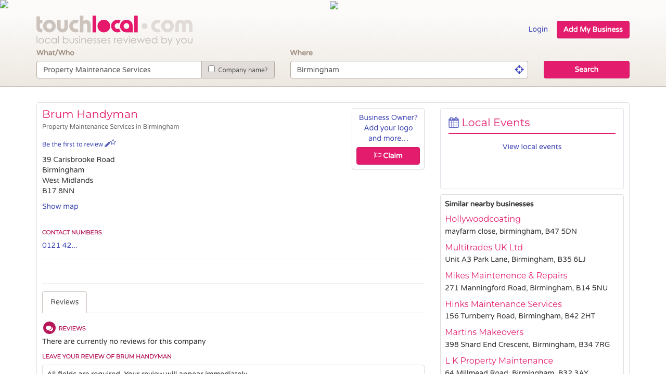The image size is (666, 374).
Task: Use the geolocation crosshair in the Where field
Action: [x=519, y=69]
